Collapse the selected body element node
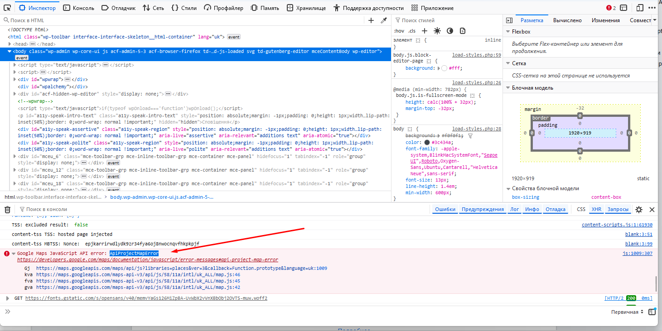The width and height of the screenshot is (662, 331). (10, 52)
